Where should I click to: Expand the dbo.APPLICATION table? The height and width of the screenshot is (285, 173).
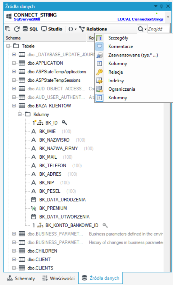pyautogui.click(x=14, y=63)
